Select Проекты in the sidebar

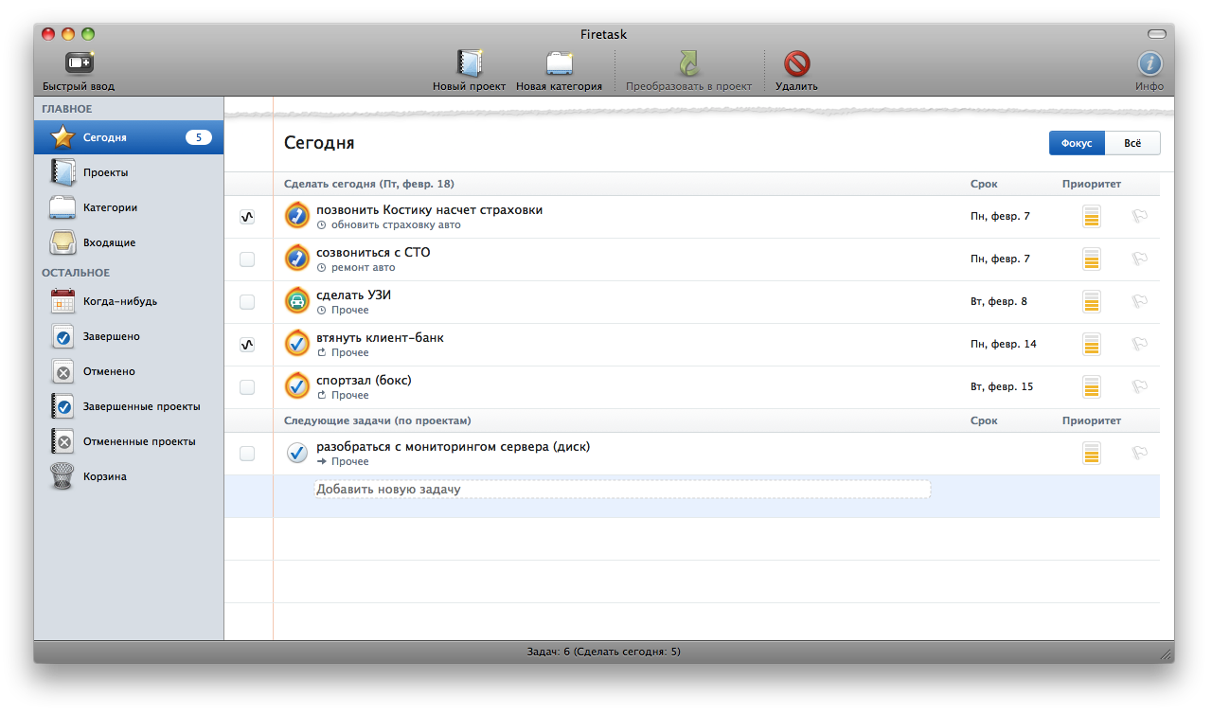105,172
